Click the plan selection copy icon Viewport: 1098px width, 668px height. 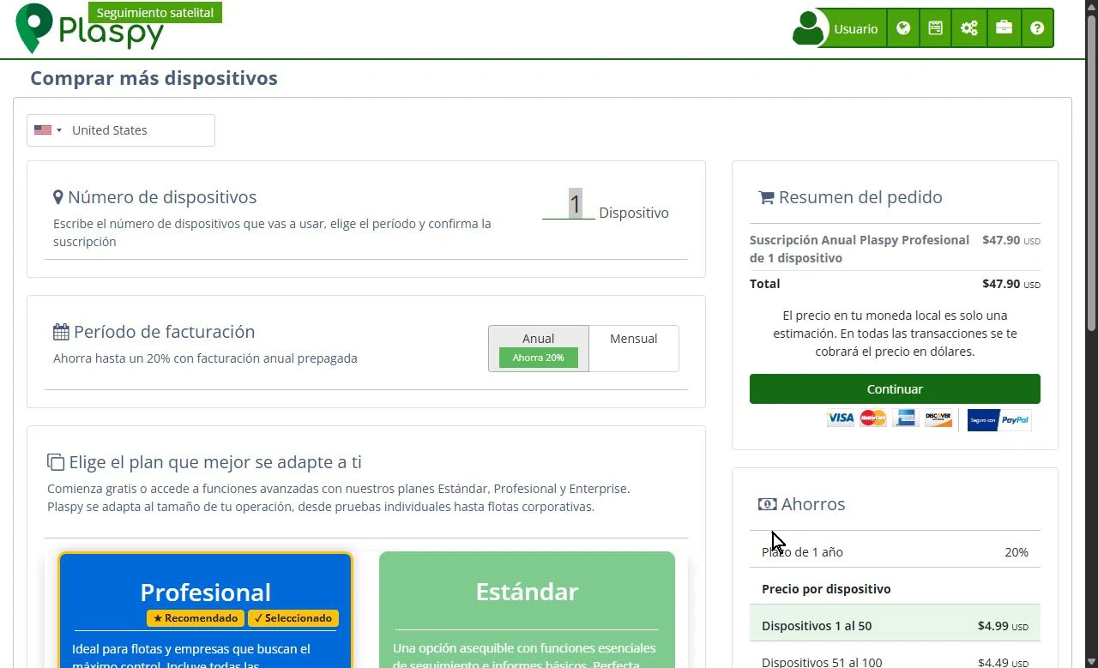pyautogui.click(x=56, y=462)
